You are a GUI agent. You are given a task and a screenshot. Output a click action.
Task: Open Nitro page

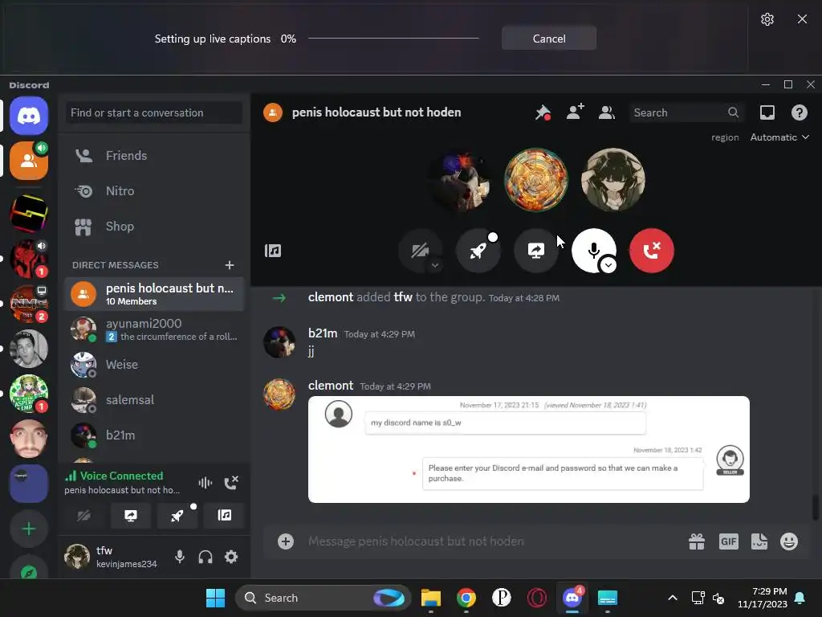(x=154, y=191)
